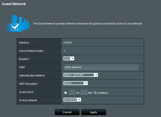
Task: Expand the WEP Encryption dropdown
Action: point(76,83)
